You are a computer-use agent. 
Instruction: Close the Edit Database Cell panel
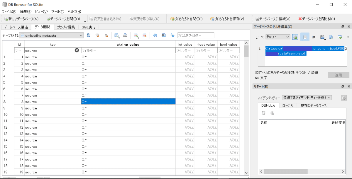pyautogui.click(x=349, y=27)
